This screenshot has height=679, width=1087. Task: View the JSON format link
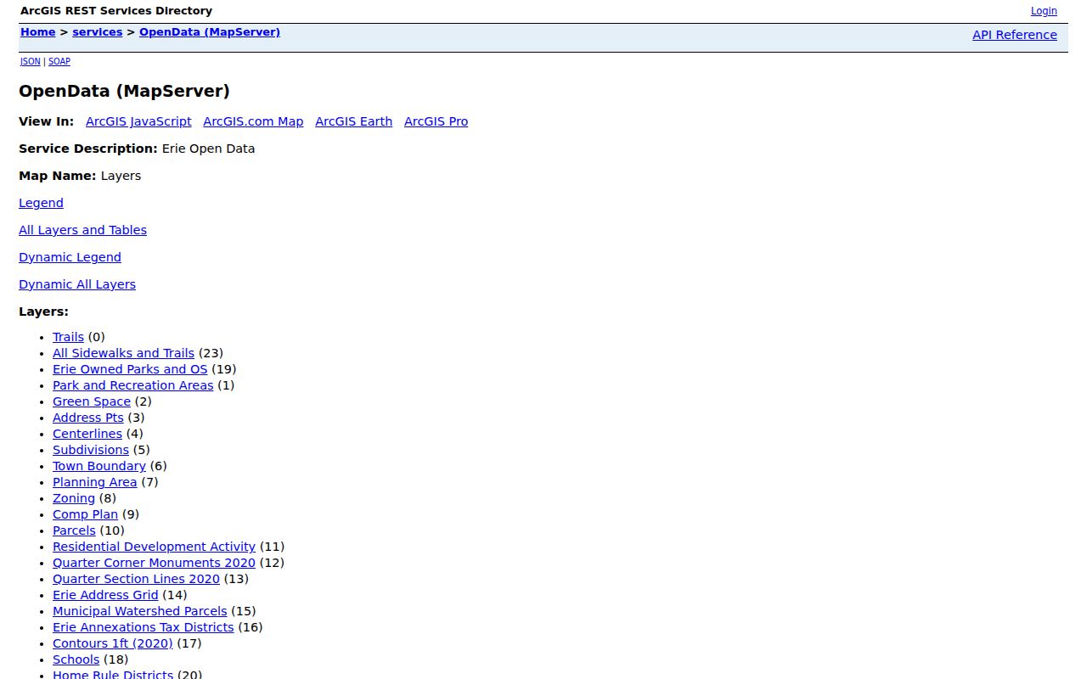tap(31, 61)
